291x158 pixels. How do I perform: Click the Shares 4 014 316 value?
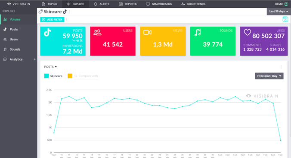(x=276, y=49)
